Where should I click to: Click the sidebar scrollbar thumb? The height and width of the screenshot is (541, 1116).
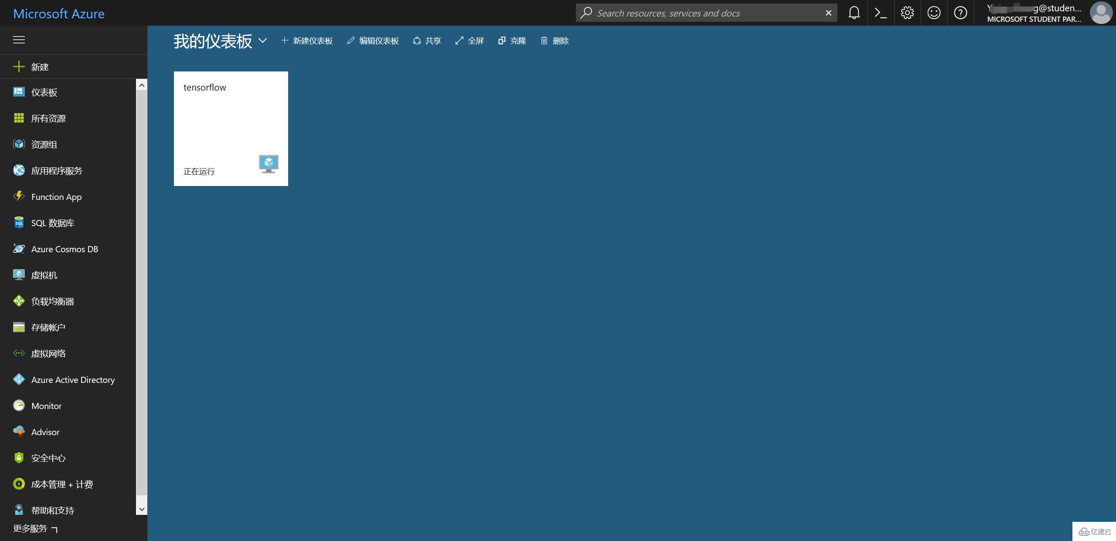tap(142, 293)
